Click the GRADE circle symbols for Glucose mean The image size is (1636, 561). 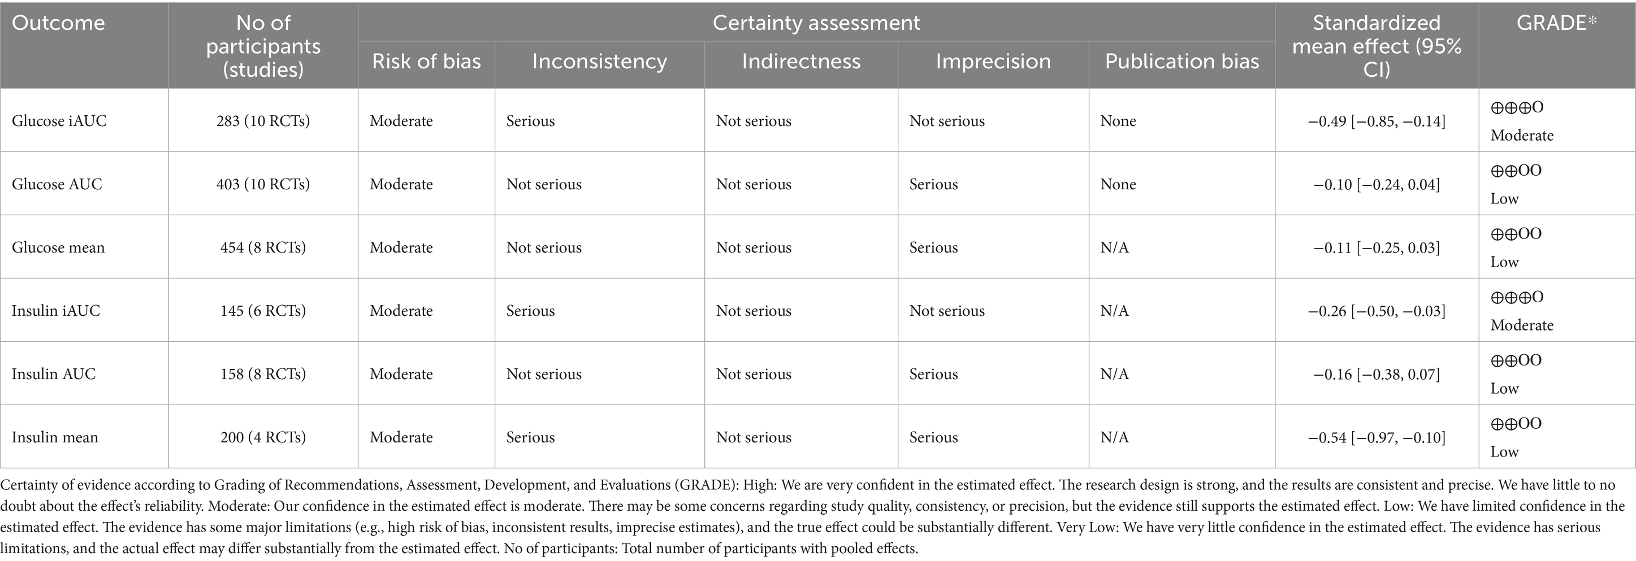click(1516, 234)
